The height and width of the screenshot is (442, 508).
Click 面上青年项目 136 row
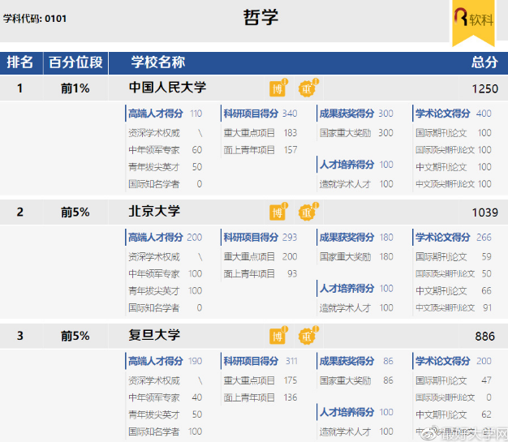[x=260, y=397]
